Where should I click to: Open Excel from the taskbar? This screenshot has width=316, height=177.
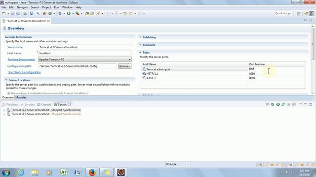point(64,173)
